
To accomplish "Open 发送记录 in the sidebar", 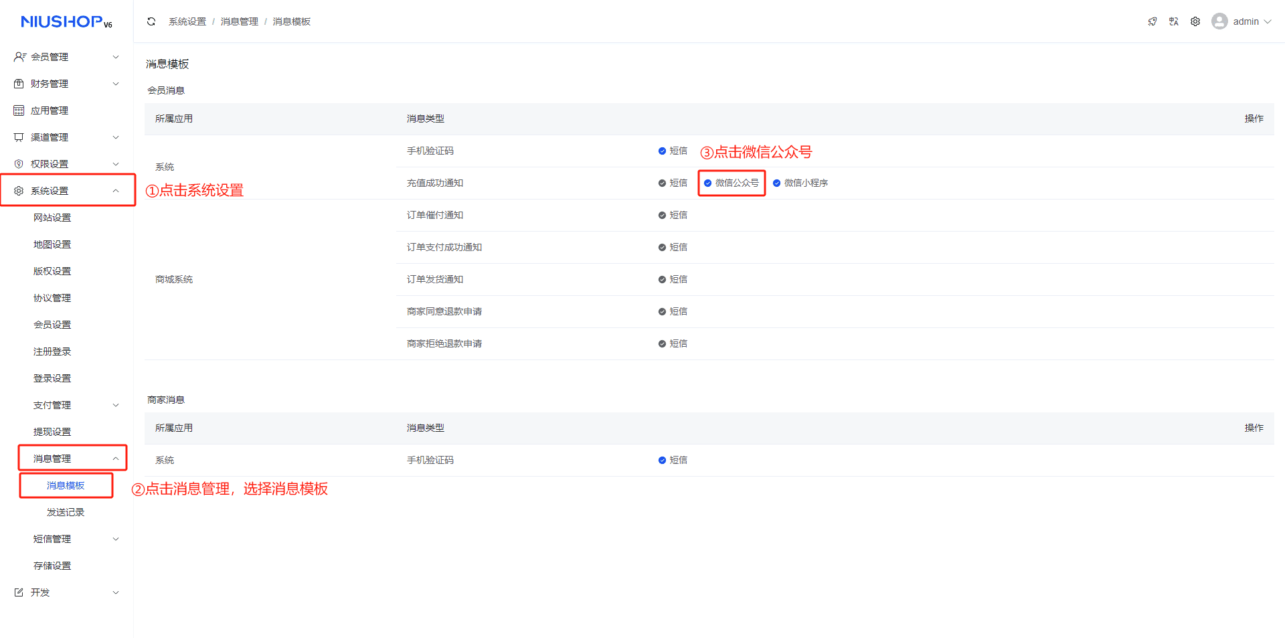I will 66,512.
